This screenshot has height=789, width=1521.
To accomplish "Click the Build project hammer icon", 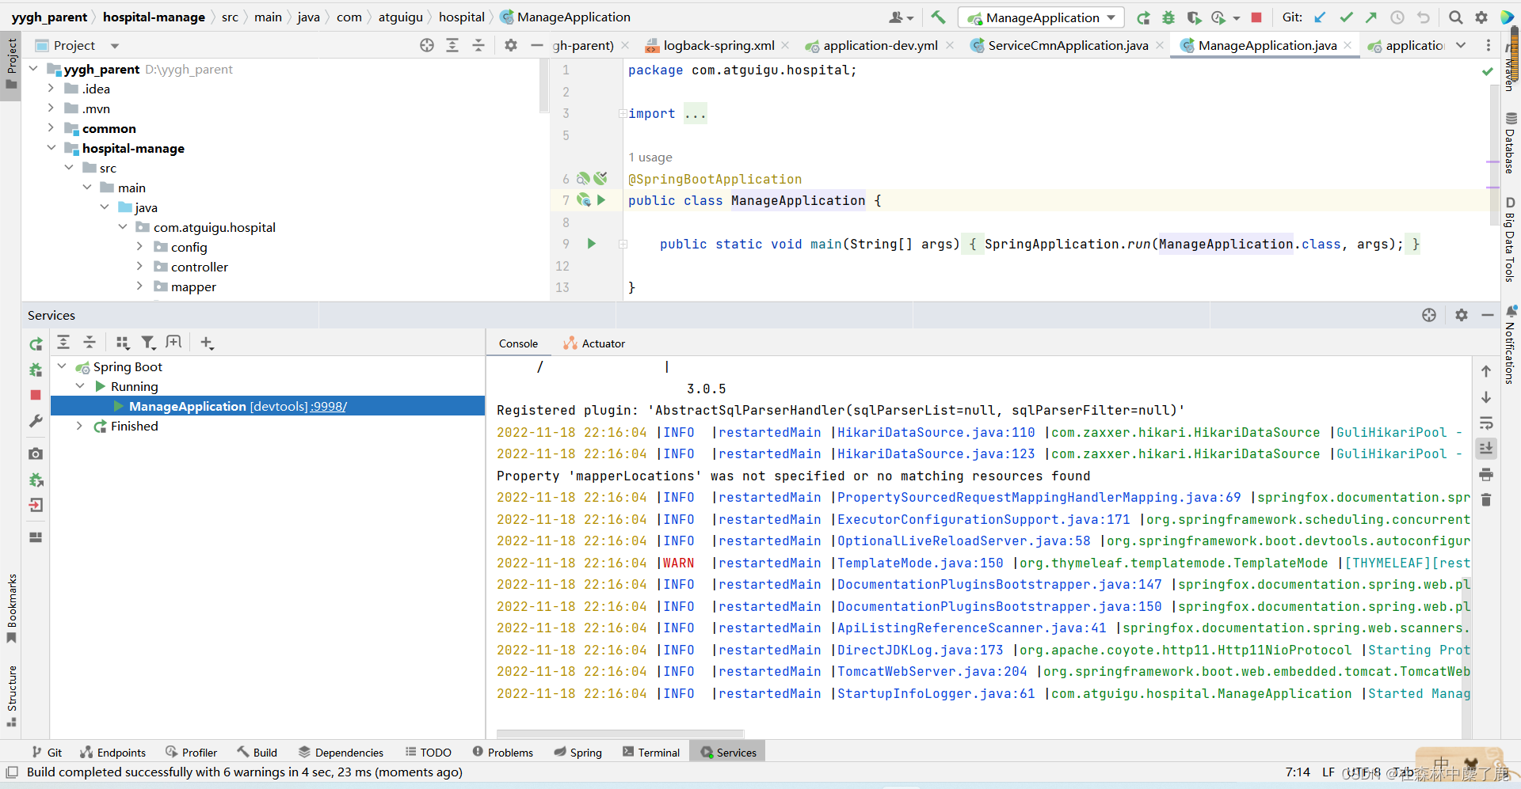I will click(938, 17).
